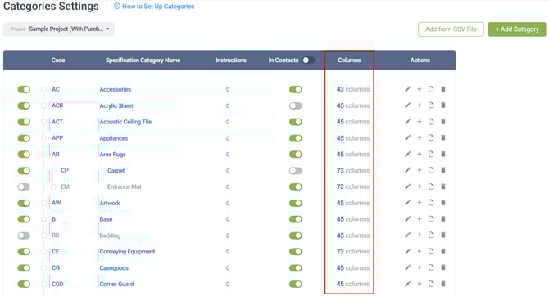Screen dimensions: 549x296
Task: Delete the Casegoods category
Action: (443, 267)
